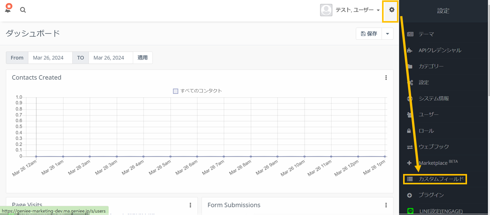Click the From date input field
This screenshot has height=215, width=490.
50,58
